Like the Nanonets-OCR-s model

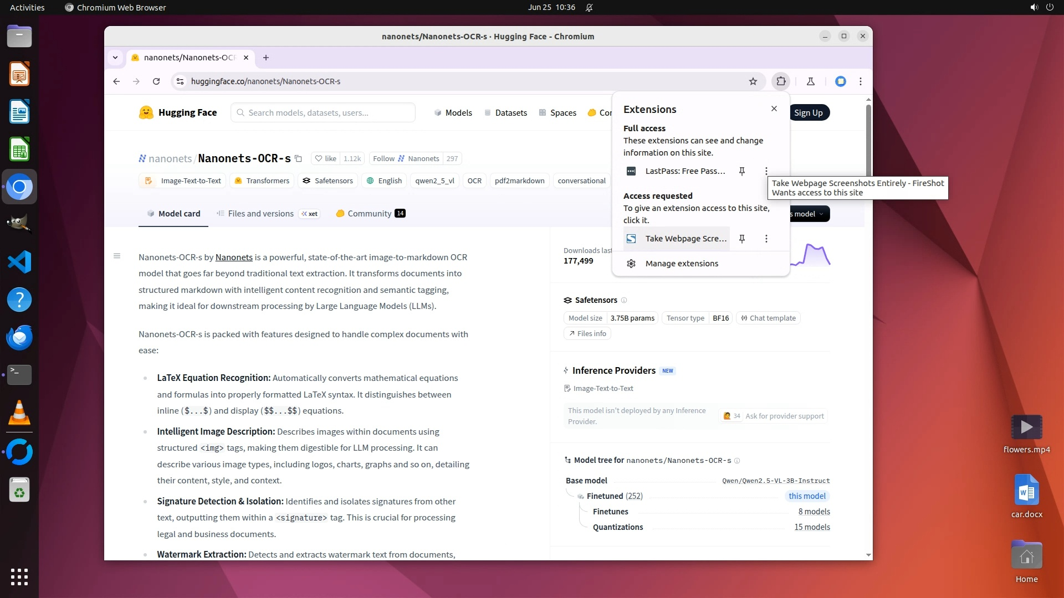325,159
